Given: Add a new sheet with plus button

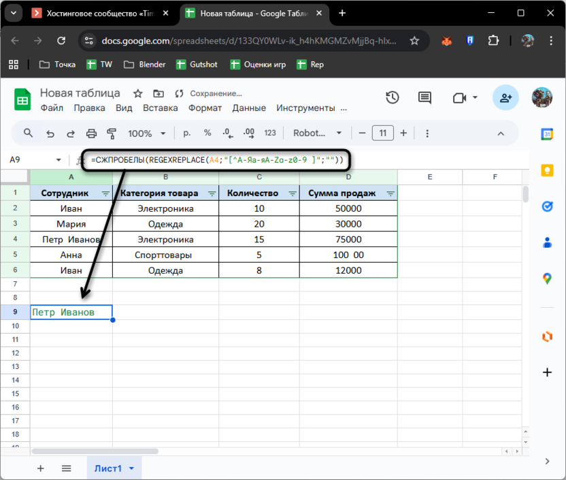Looking at the screenshot, I should [40, 468].
